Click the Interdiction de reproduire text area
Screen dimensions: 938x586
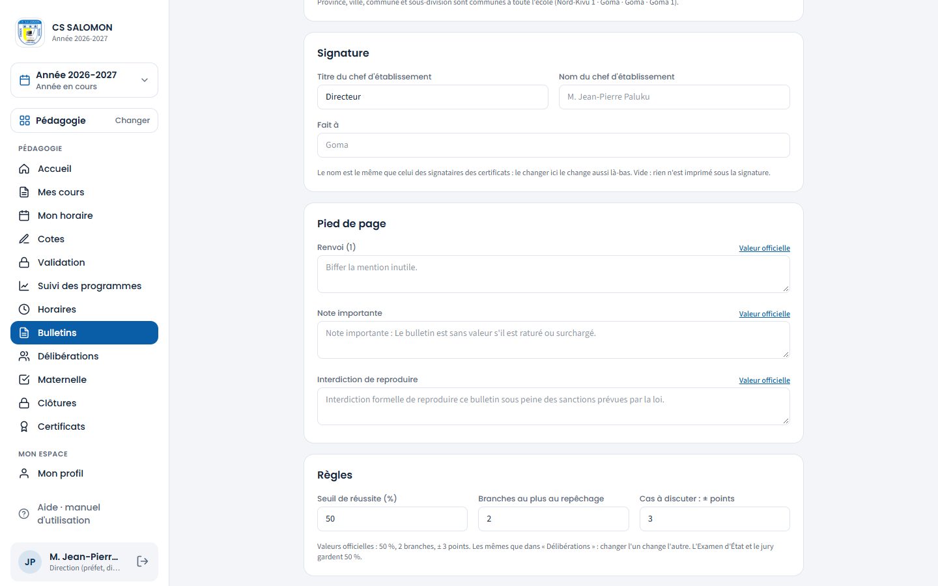[x=554, y=406]
